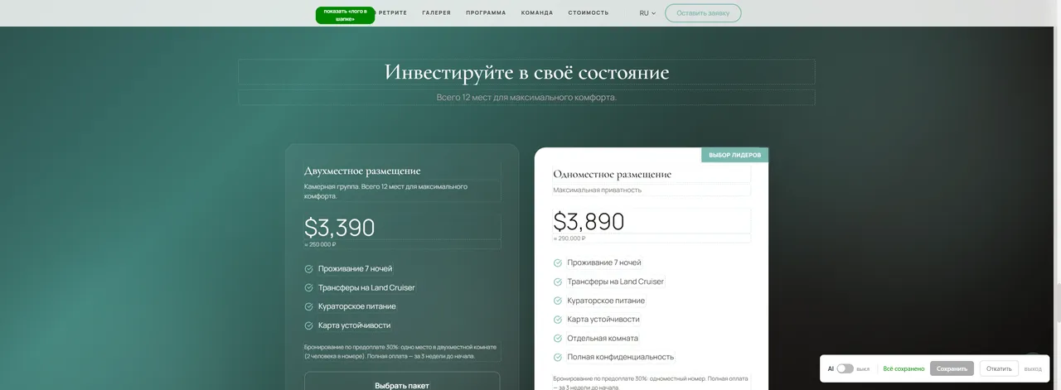1061x390 pixels.
Task: Click the 'Оставить заявку' button
Action: click(x=703, y=13)
